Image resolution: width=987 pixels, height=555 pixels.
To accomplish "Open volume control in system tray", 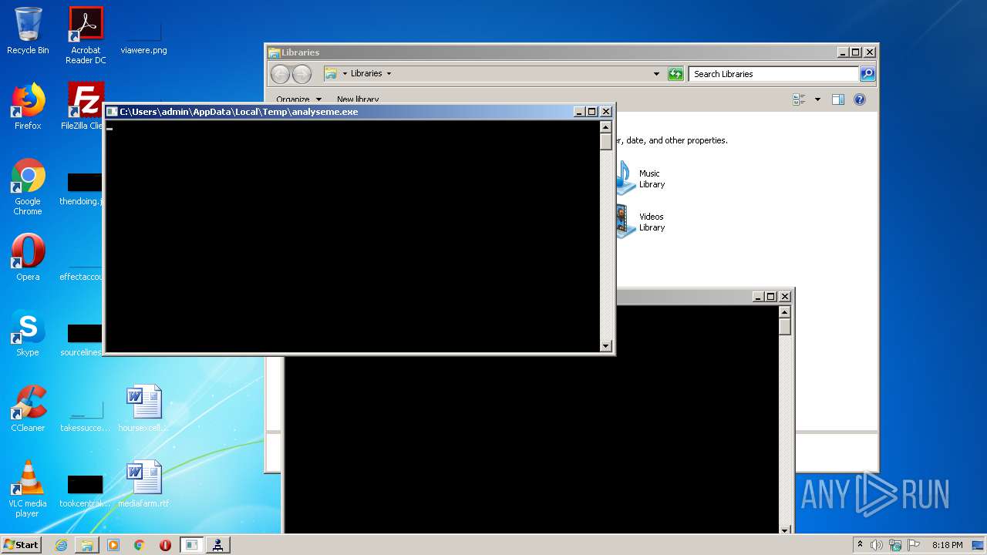I will pyautogui.click(x=877, y=545).
